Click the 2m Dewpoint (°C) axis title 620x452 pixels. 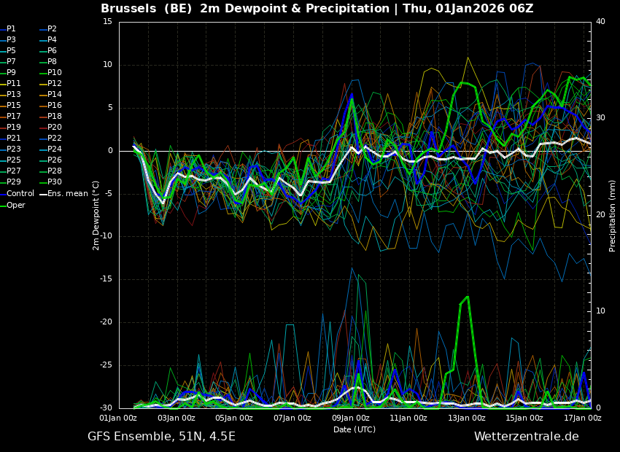tap(96, 216)
